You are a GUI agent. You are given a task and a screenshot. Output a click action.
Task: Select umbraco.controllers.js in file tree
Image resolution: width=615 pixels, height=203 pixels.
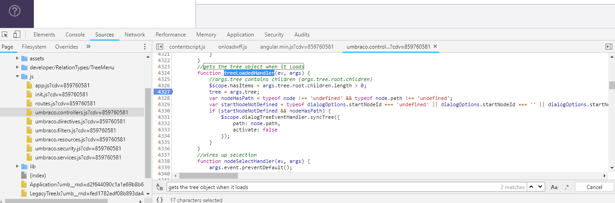point(82,113)
